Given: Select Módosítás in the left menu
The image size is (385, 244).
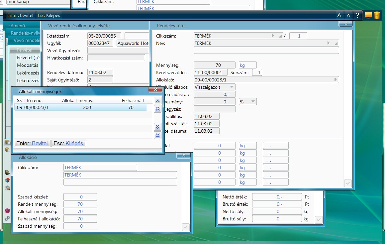Looking at the screenshot, I should [x=28, y=65].
